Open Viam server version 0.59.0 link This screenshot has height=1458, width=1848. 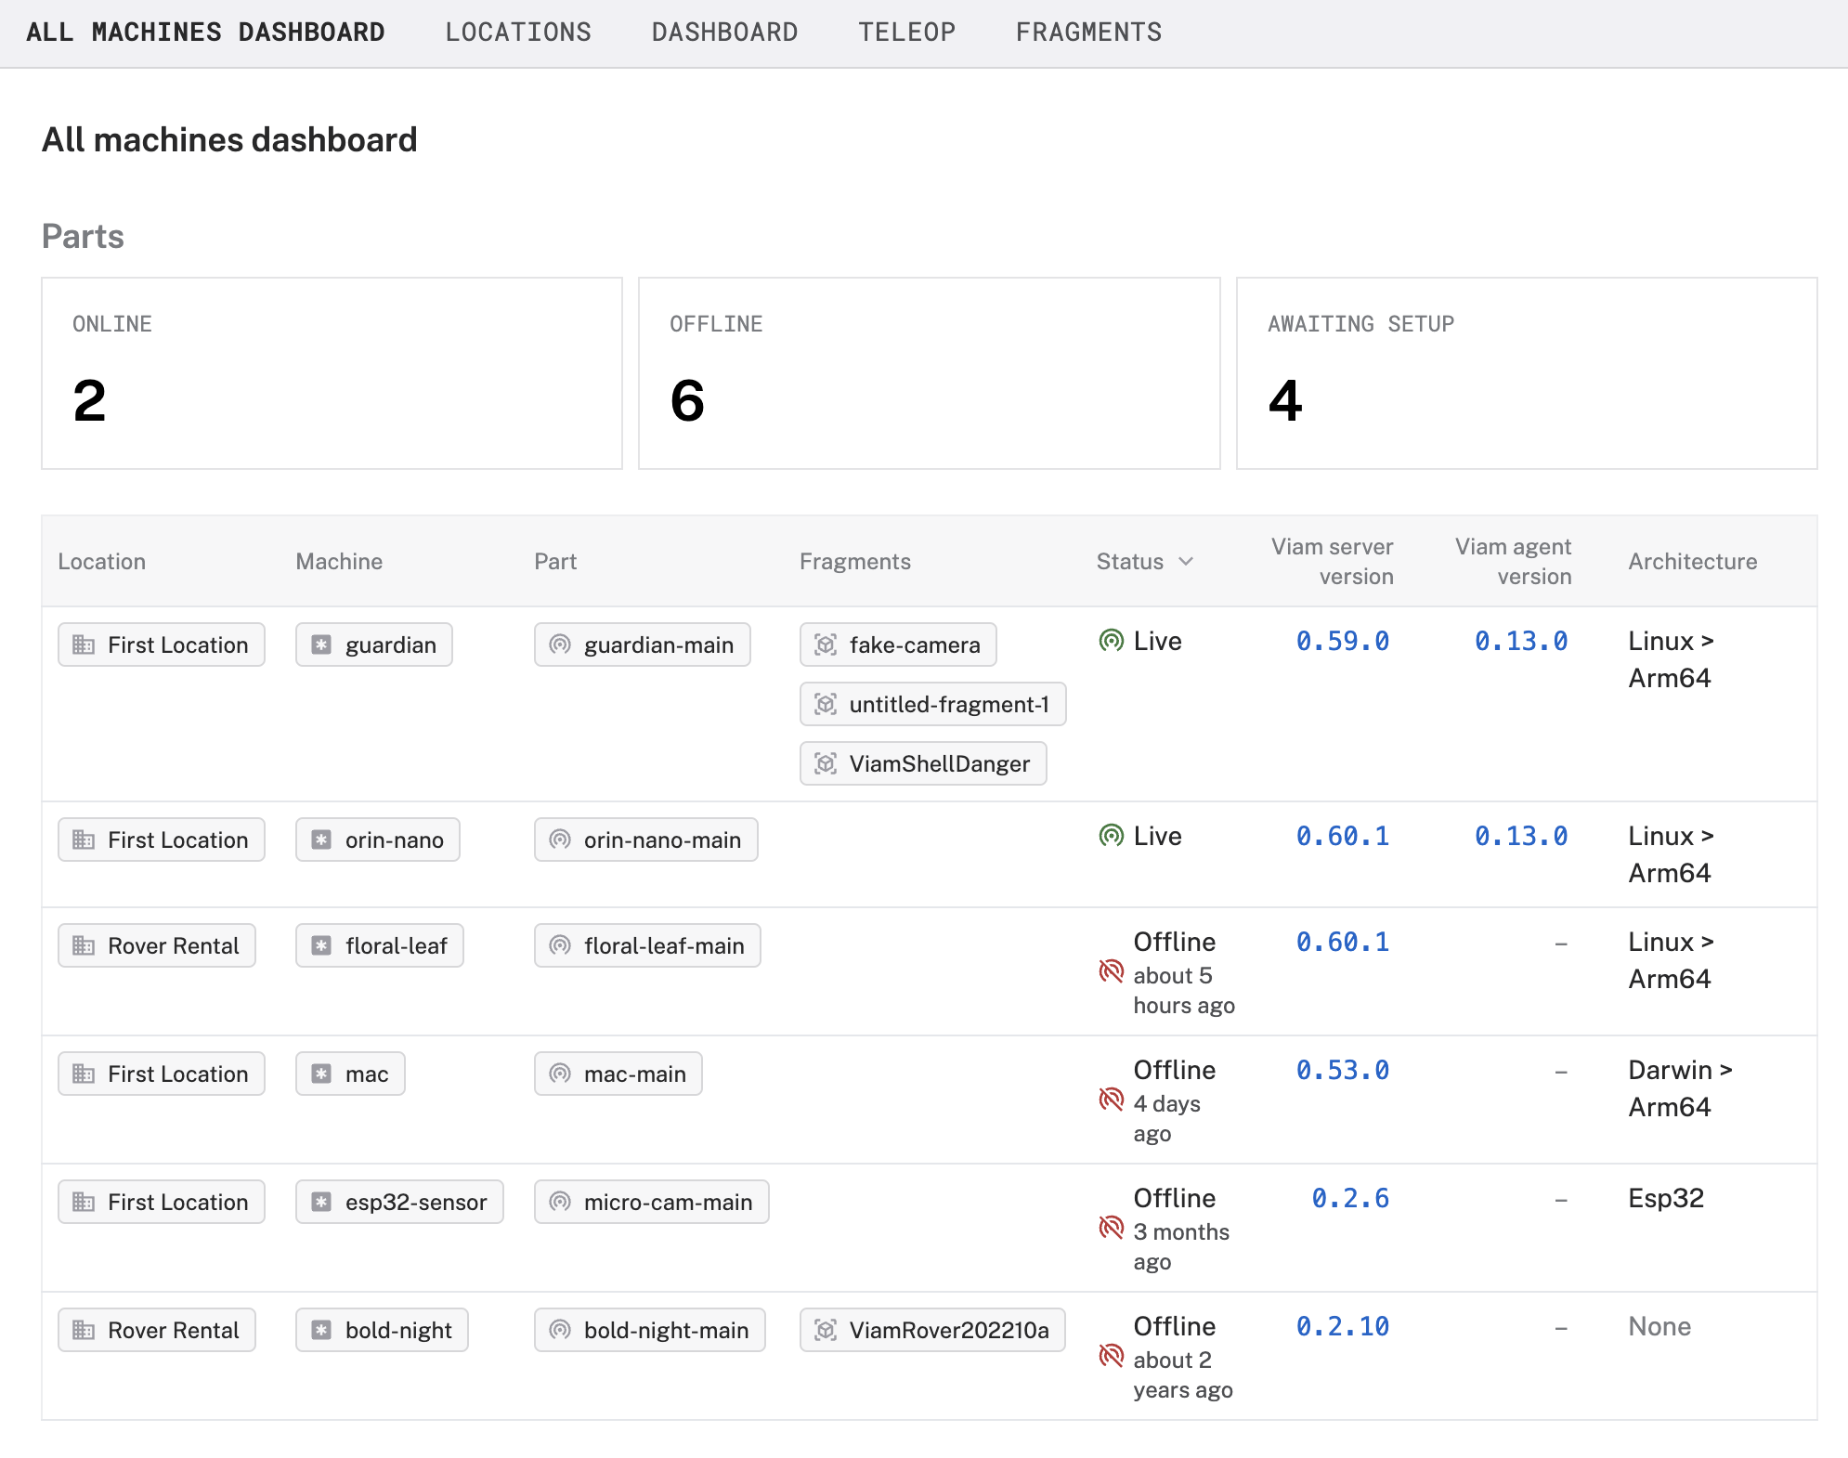(x=1342, y=641)
